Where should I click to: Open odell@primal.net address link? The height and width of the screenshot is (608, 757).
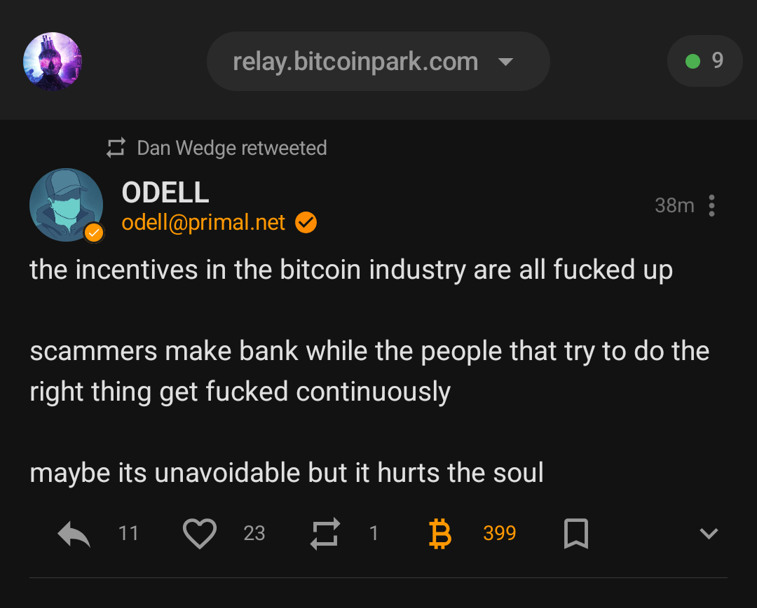pos(203,223)
